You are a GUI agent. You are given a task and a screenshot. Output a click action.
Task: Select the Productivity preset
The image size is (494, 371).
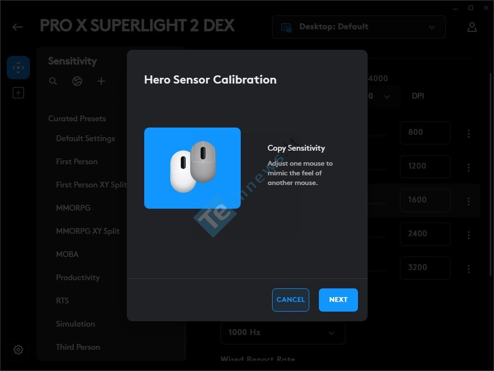pyautogui.click(x=78, y=277)
